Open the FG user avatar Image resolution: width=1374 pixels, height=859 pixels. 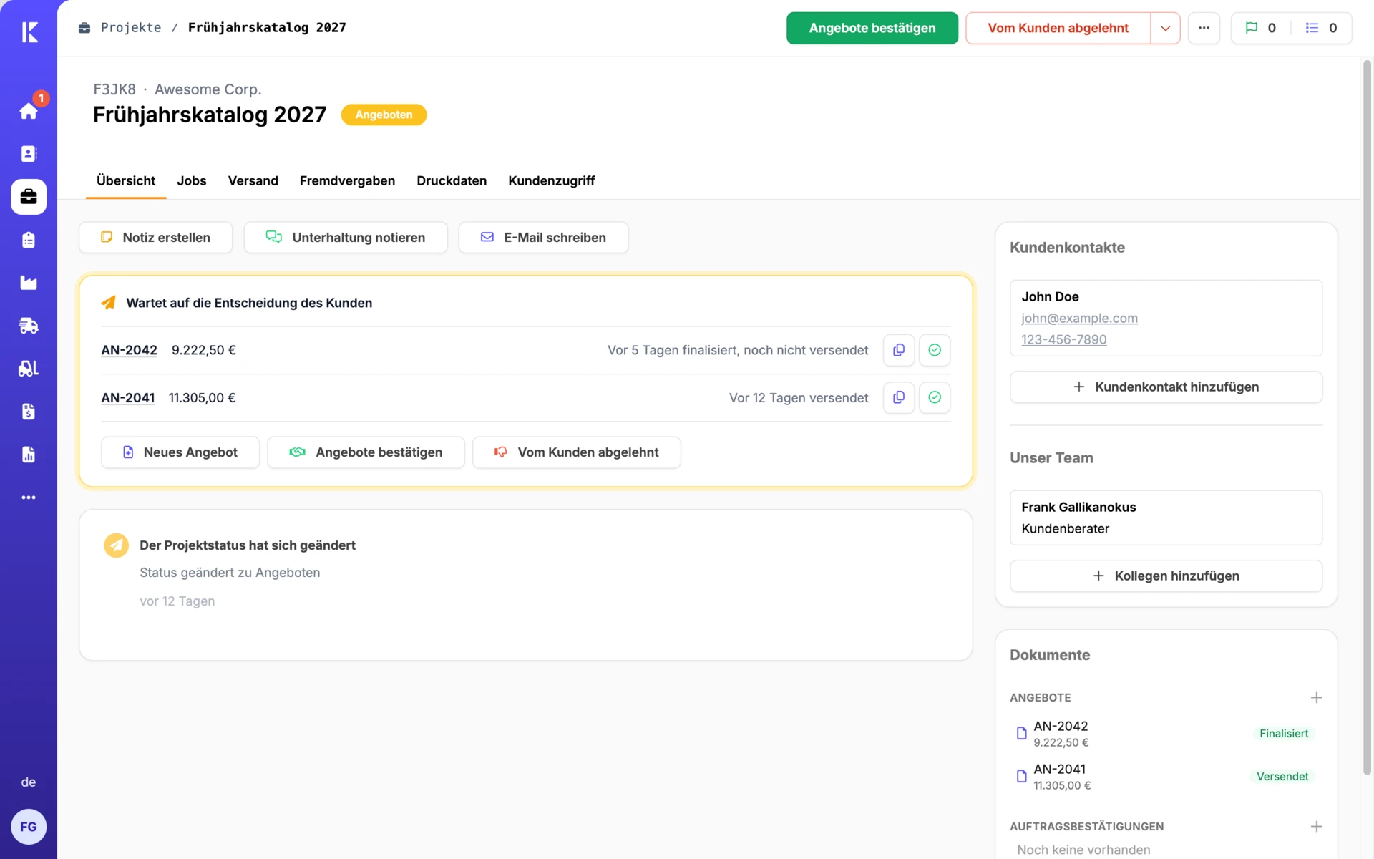[x=29, y=827]
